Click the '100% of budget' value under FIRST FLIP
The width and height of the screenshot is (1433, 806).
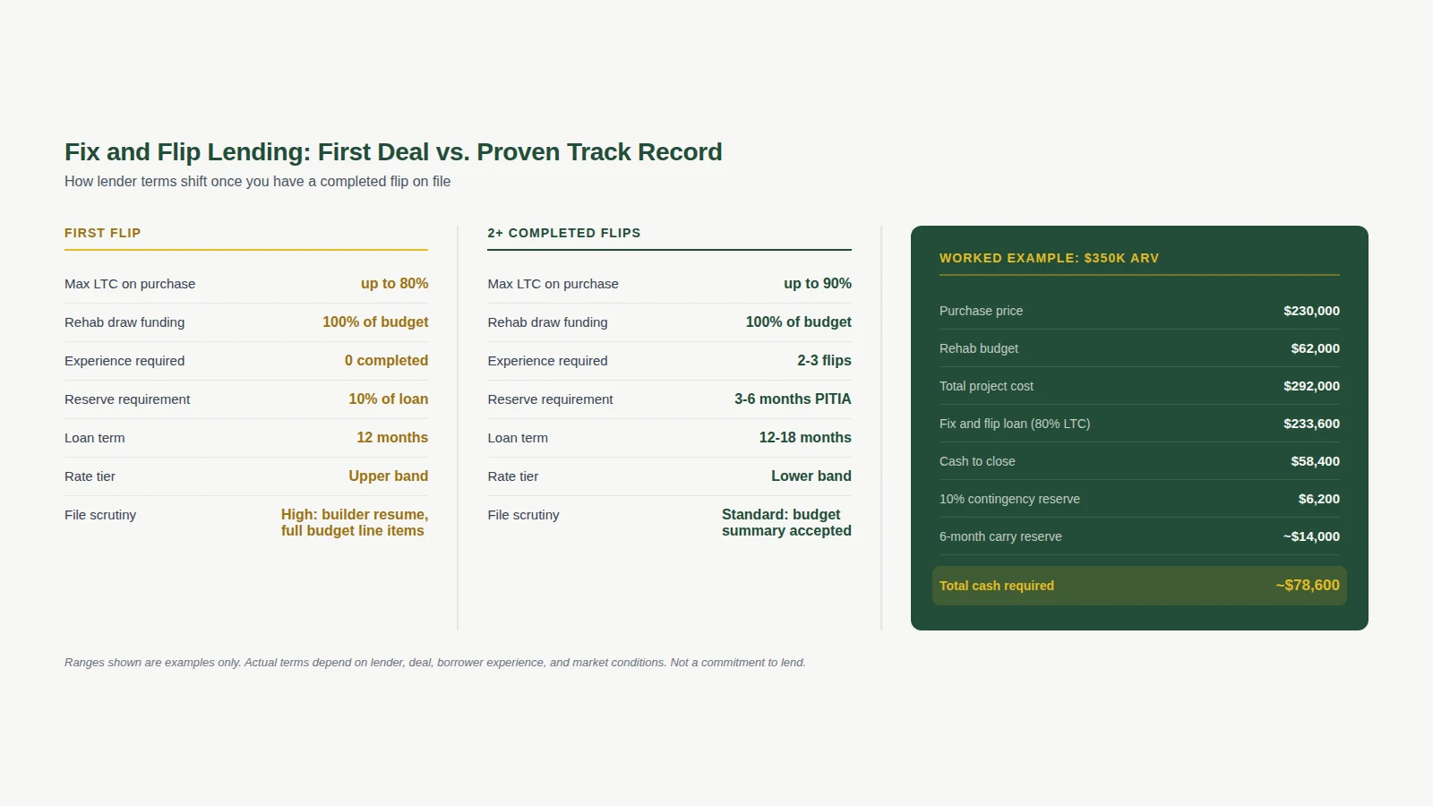[375, 322]
